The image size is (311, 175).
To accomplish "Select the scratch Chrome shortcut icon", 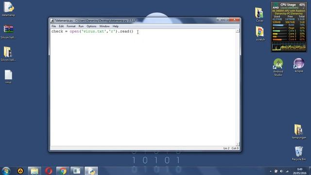I will pos(260,34).
